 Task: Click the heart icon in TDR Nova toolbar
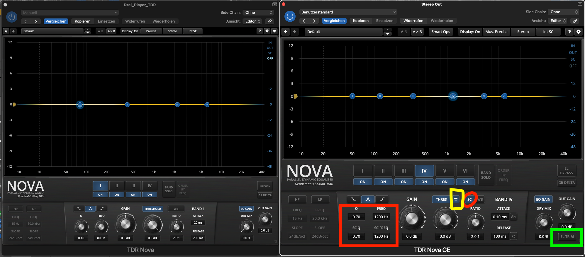(274, 31)
